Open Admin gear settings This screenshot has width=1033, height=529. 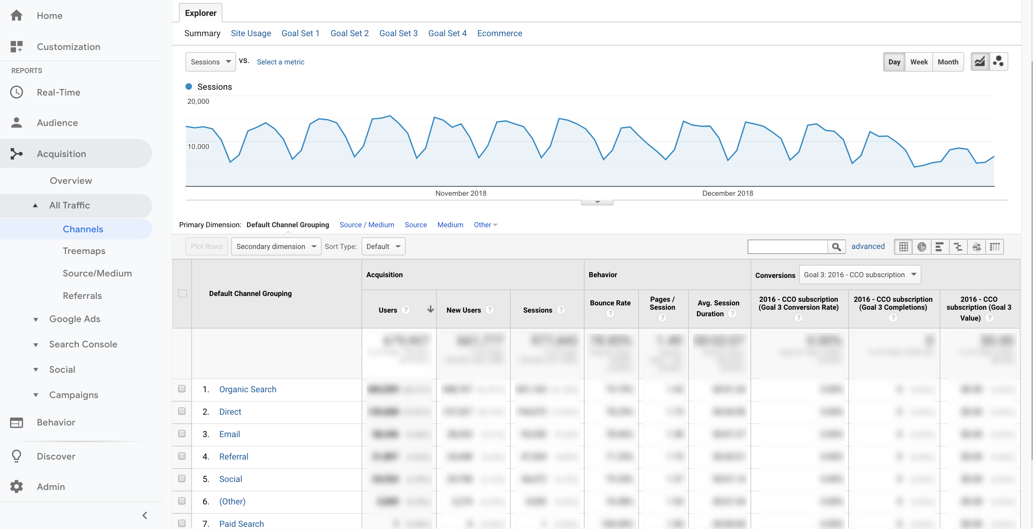pos(16,486)
